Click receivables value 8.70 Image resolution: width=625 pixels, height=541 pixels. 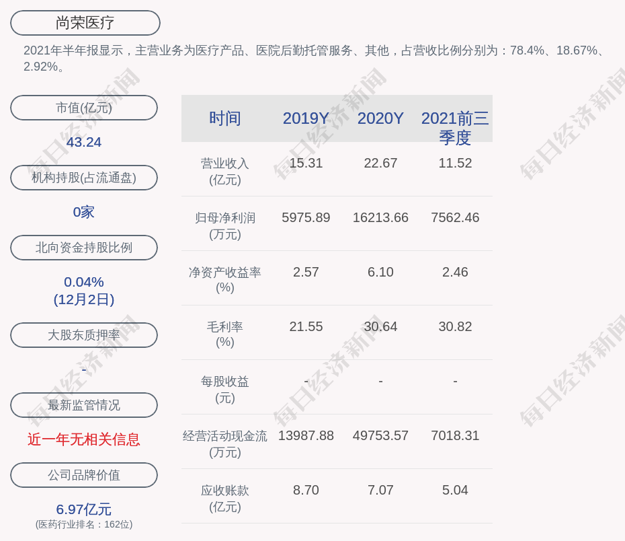(x=306, y=491)
